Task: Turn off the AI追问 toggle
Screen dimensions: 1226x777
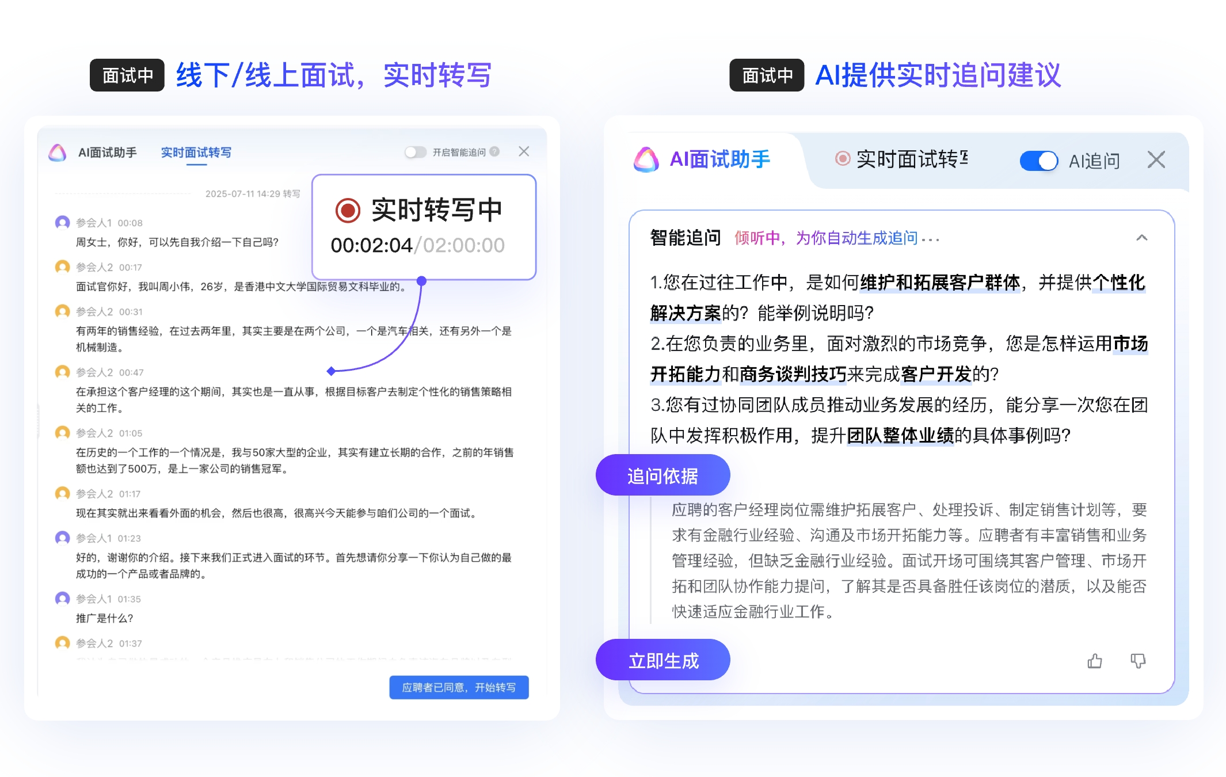Action: point(1038,161)
